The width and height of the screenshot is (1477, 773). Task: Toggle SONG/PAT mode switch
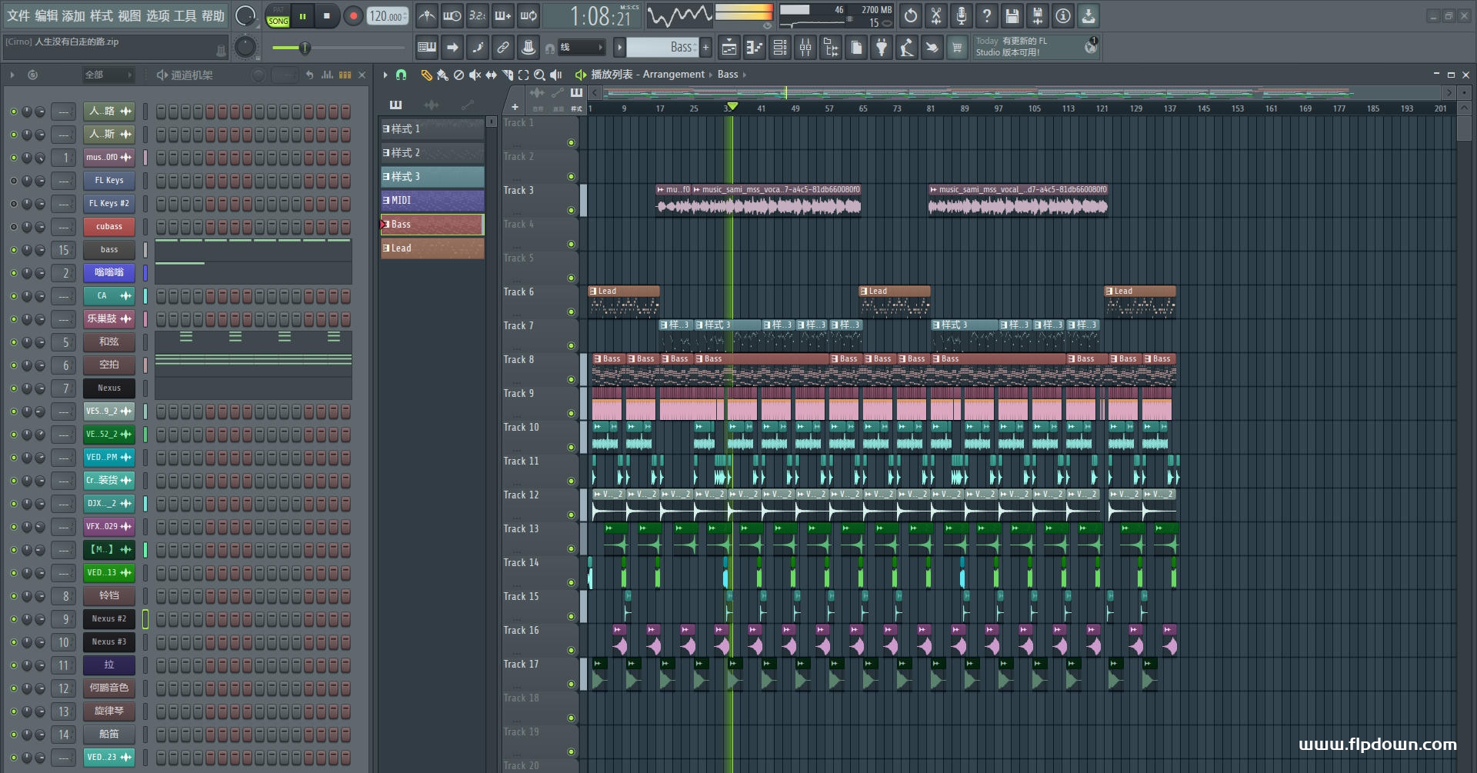click(x=278, y=15)
